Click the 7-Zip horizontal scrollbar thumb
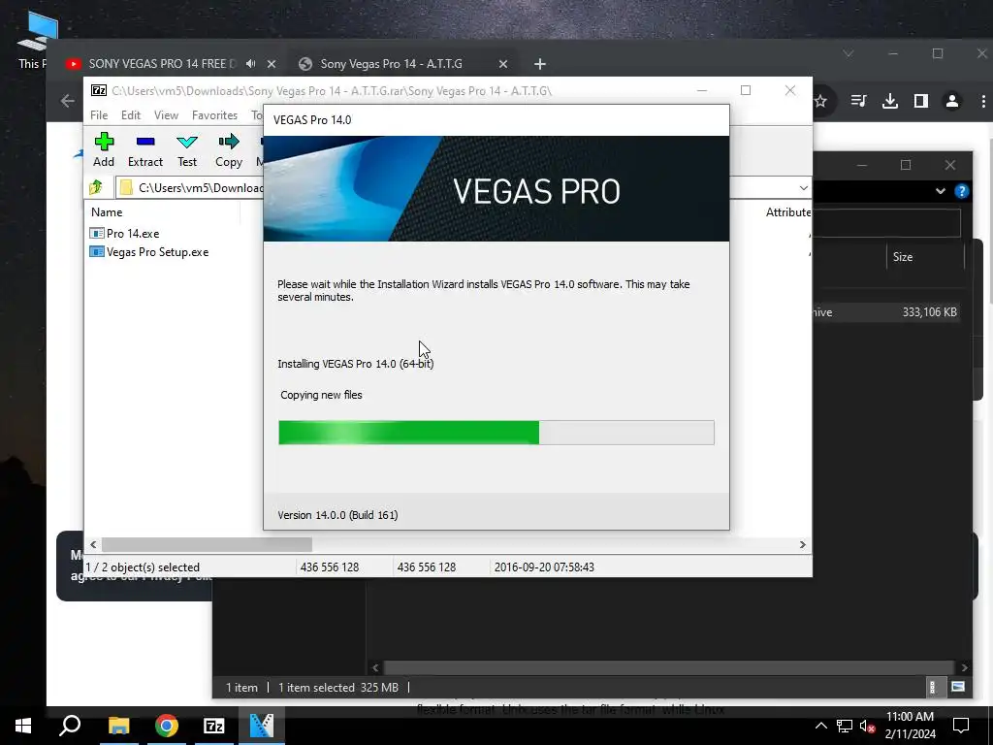993x745 pixels. coord(208,545)
